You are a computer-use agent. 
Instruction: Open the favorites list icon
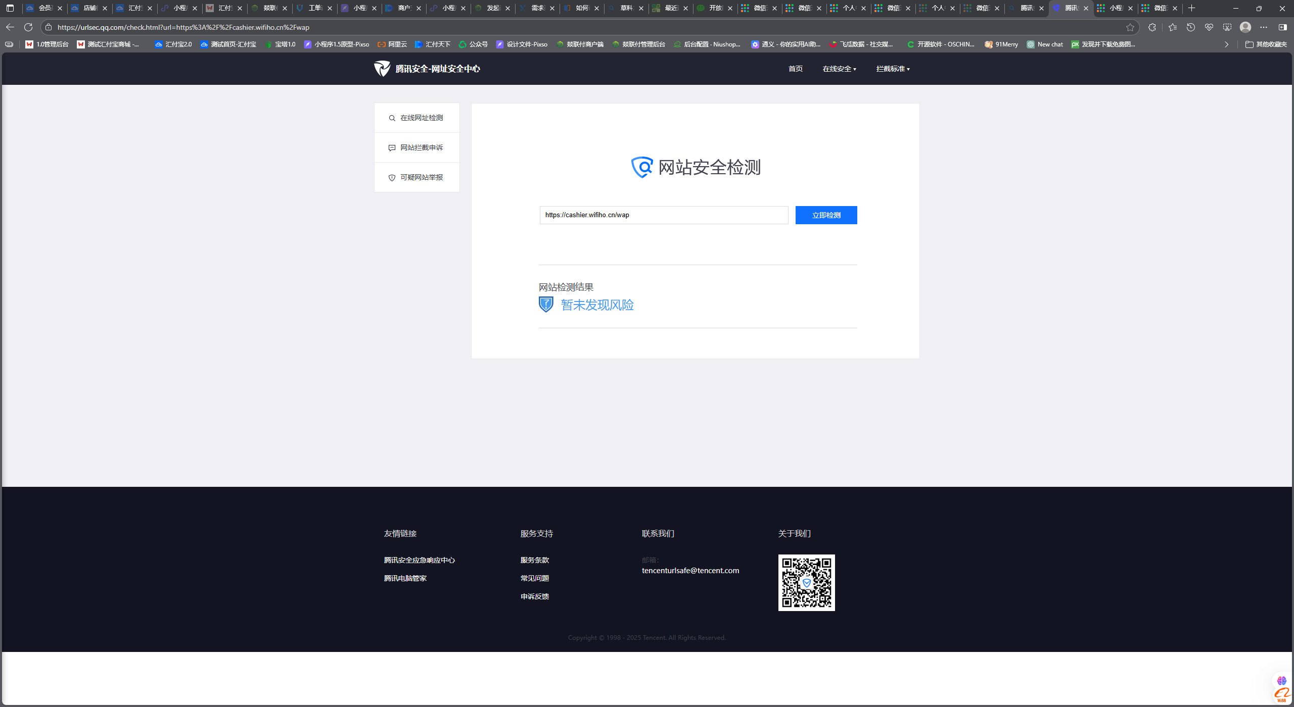(x=1173, y=27)
